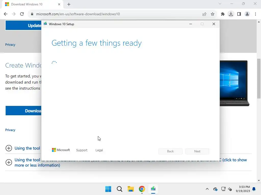
Task: Open network status tray icon
Action: tap(223, 189)
